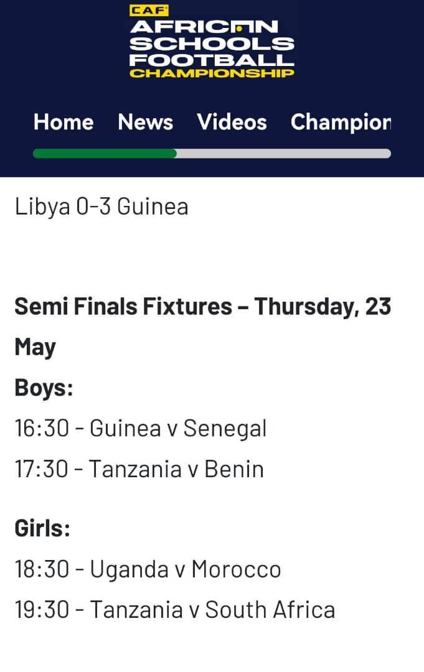Click the Girls: section heading

pos(42,529)
